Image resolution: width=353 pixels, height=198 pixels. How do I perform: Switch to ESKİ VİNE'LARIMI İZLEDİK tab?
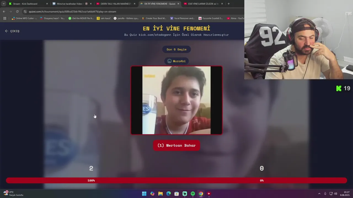click(x=204, y=4)
